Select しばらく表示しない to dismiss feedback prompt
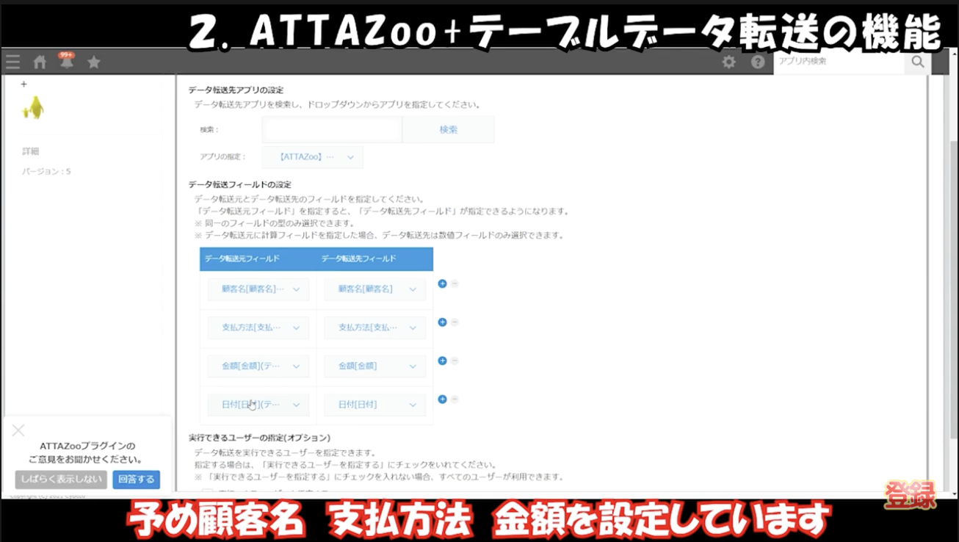The image size is (959, 542). pyautogui.click(x=61, y=477)
